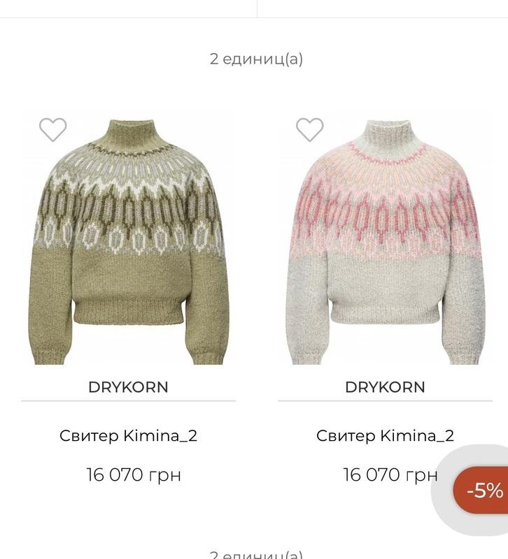Click the top 2 единиц(а) count label
This screenshot has width=508, height=559.
(x=256, y=59)
